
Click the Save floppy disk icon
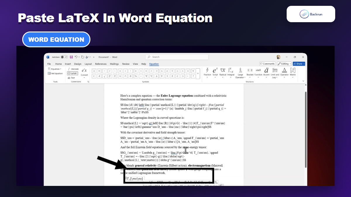coord(71,57)
